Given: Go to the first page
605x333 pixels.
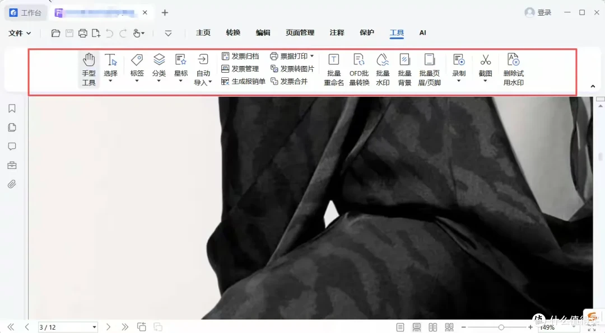Looking at the screenshot, I should pyautogui.click(x=11, y=327).
